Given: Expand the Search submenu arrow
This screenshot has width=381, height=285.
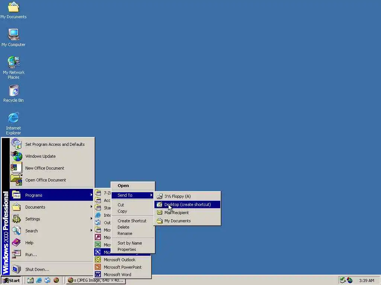Looking at the screenshot, I should pos(91,230).
